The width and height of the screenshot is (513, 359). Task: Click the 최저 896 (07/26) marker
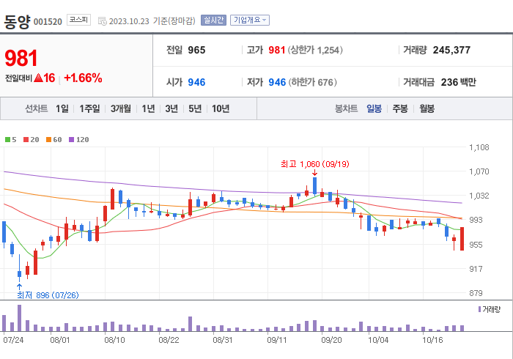coord(48,295)
